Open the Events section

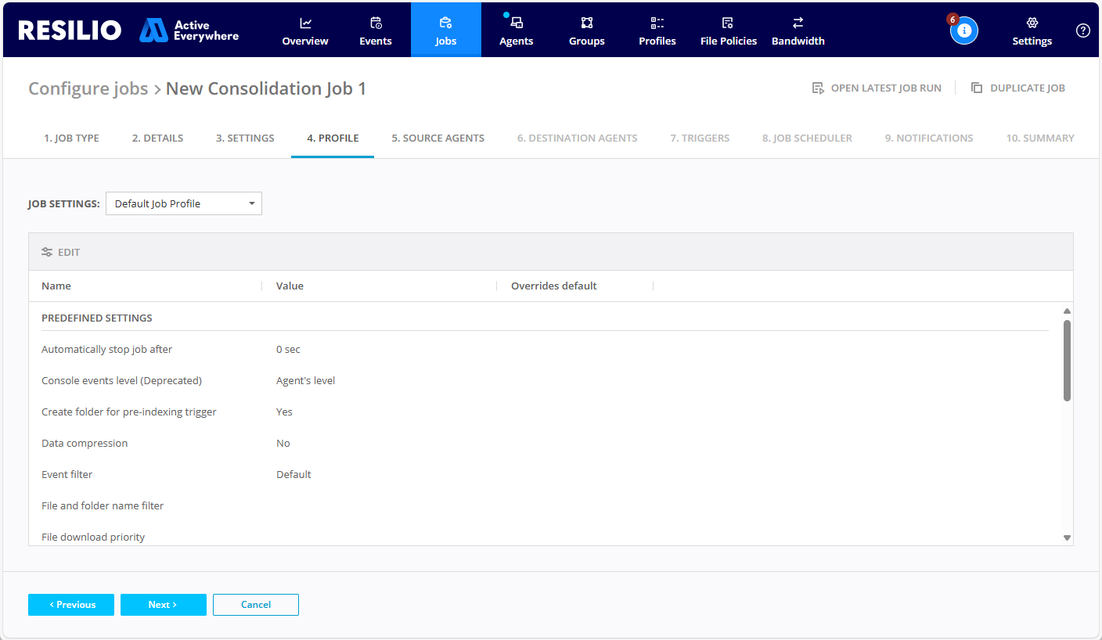click(375, 31)
